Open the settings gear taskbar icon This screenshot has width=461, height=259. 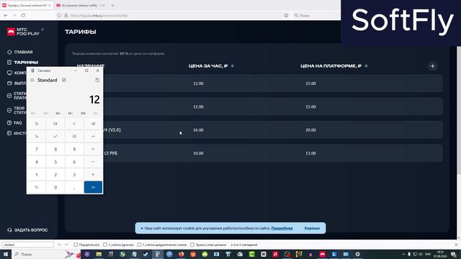point(357,254)
